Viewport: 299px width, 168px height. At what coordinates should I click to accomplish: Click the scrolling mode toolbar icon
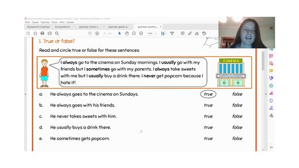click(172, 33)
